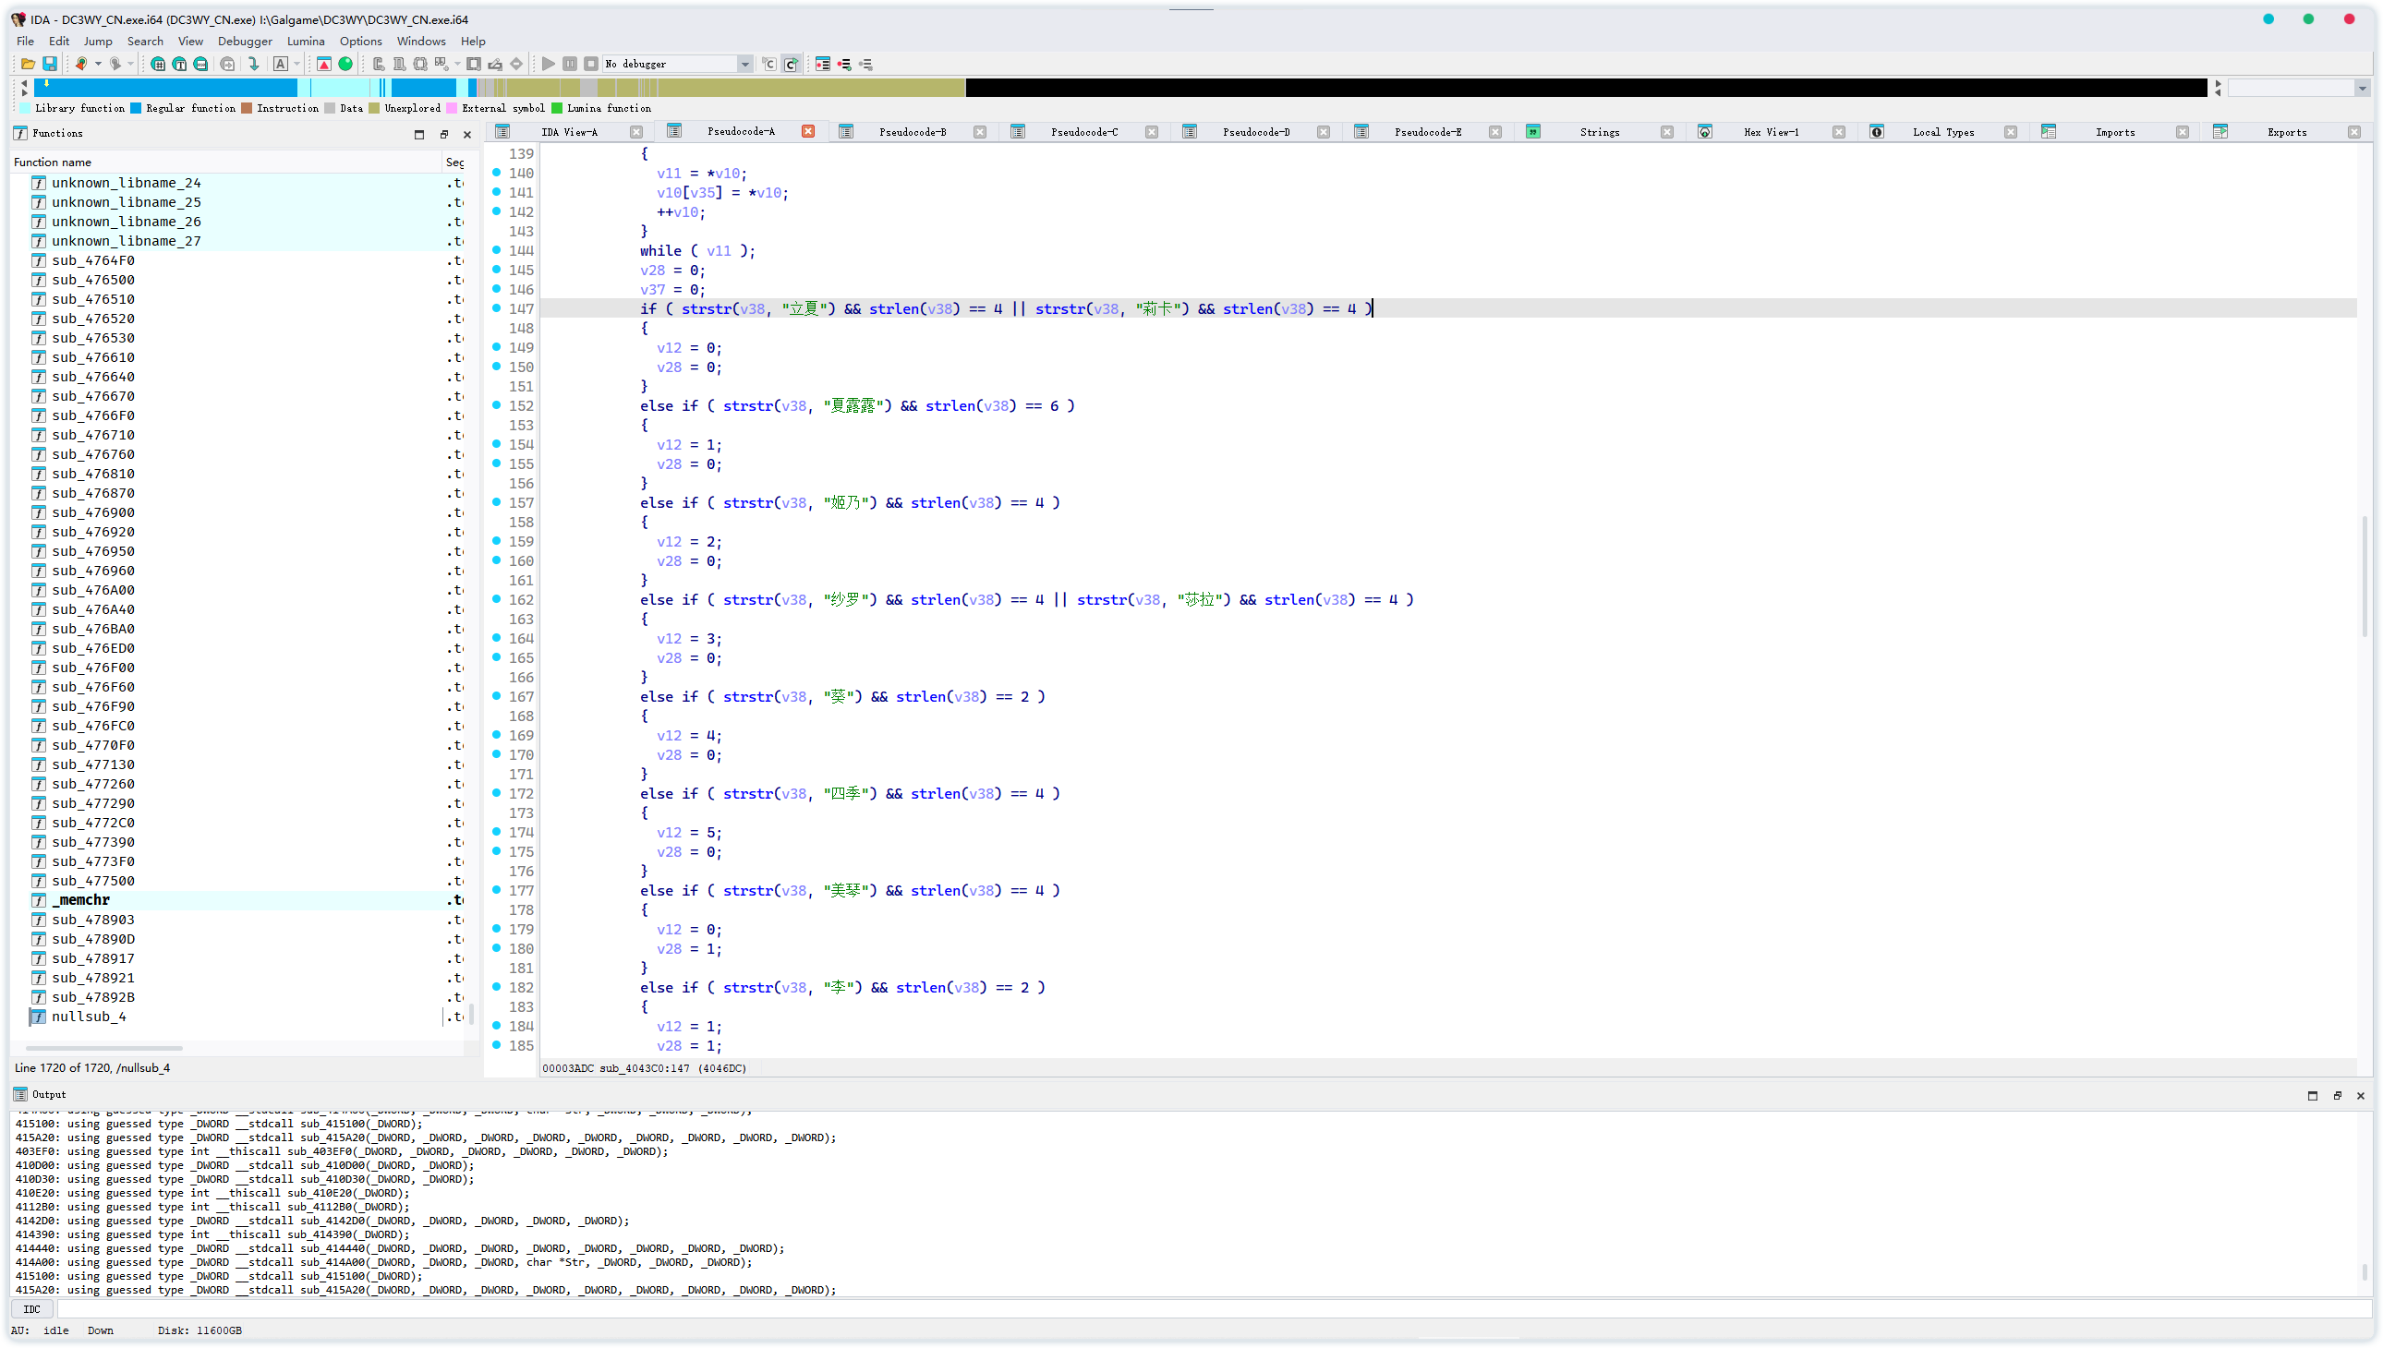2383x1348 pixels.
Task: Close the Pseudocode-A tab
Action: tap(807, 131)
